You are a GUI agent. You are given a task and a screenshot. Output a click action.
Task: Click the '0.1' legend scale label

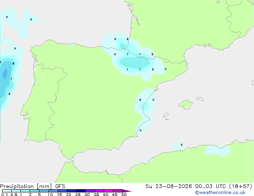tap(4, 194)
